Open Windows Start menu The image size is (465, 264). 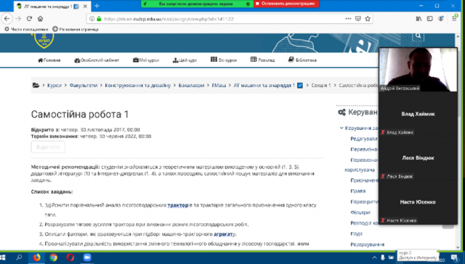click(3, 257)
